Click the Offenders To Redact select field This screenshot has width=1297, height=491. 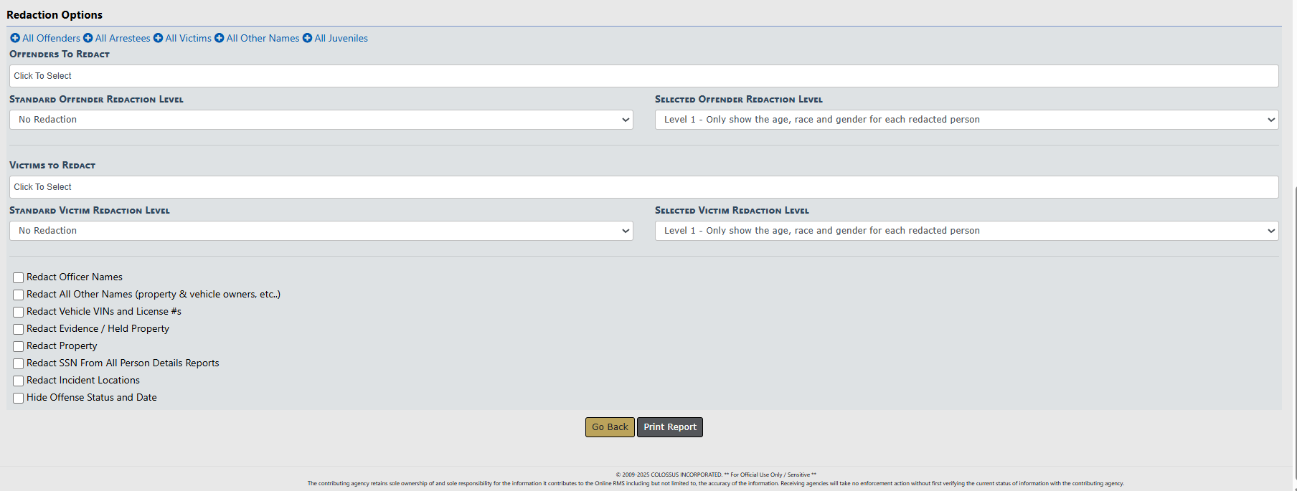(x=643, y=76)
